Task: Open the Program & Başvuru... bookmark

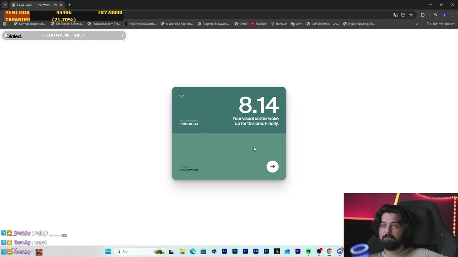Action: pyautogui.click(x=214, y=24)
